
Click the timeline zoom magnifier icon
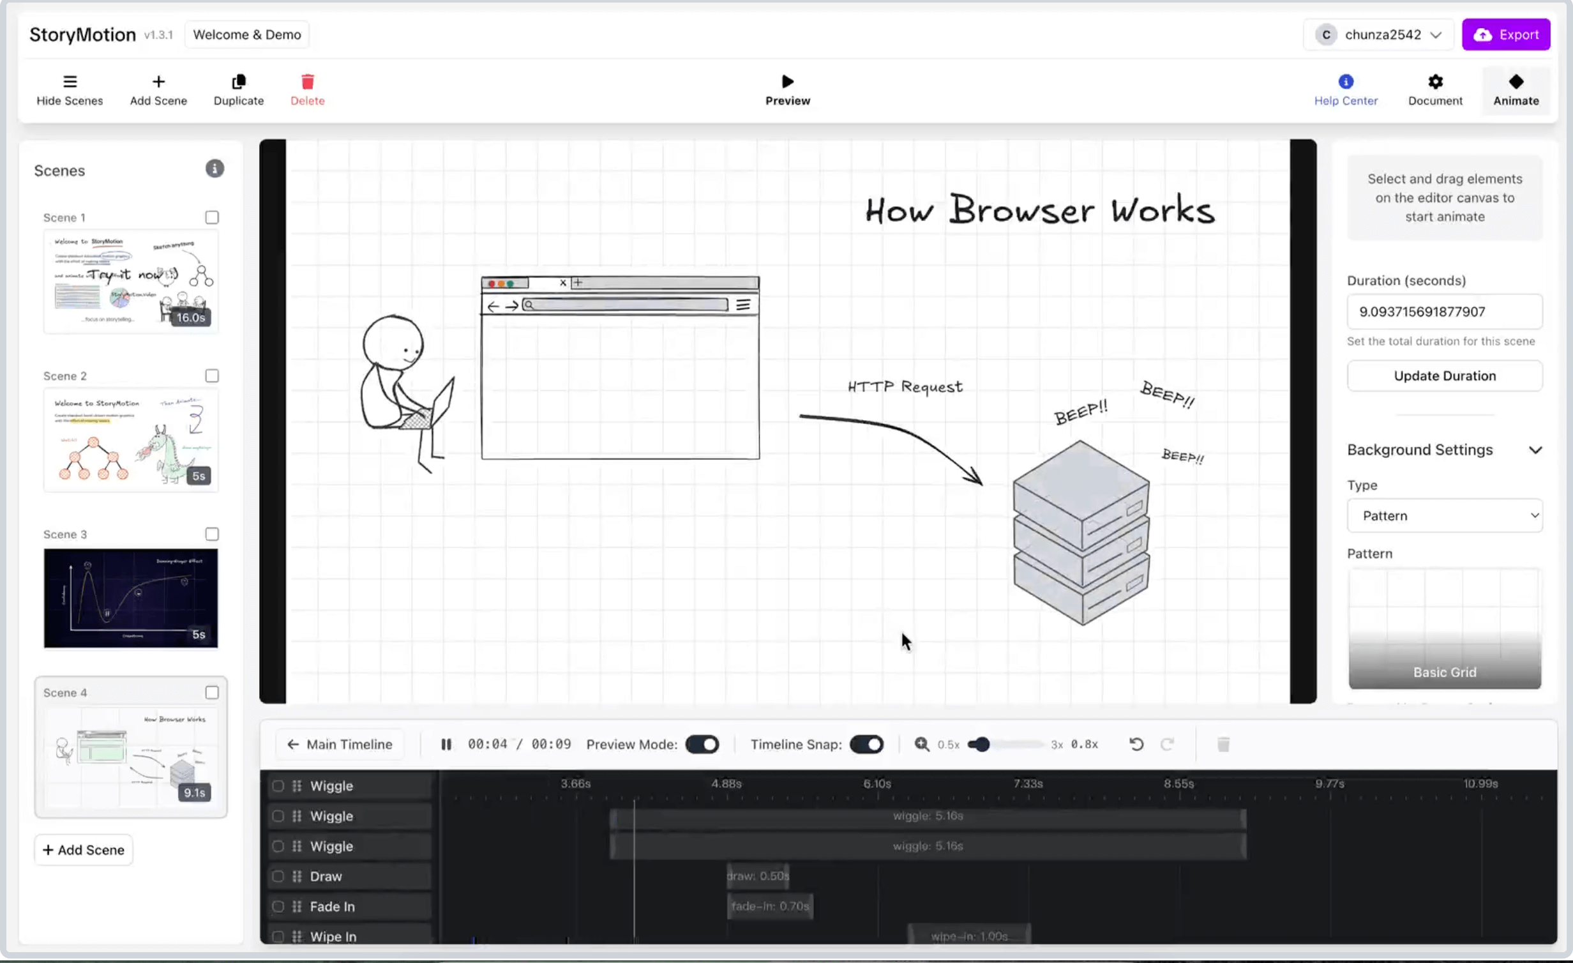[921, 744]
